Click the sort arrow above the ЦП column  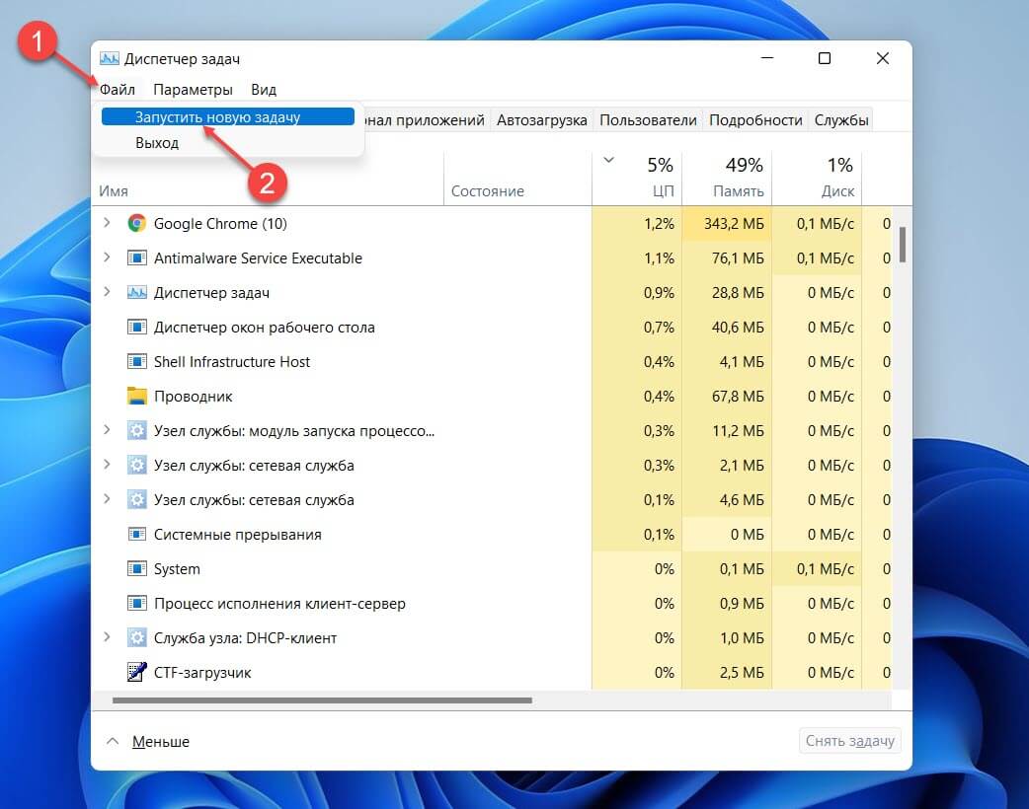(x=608, y=160)
